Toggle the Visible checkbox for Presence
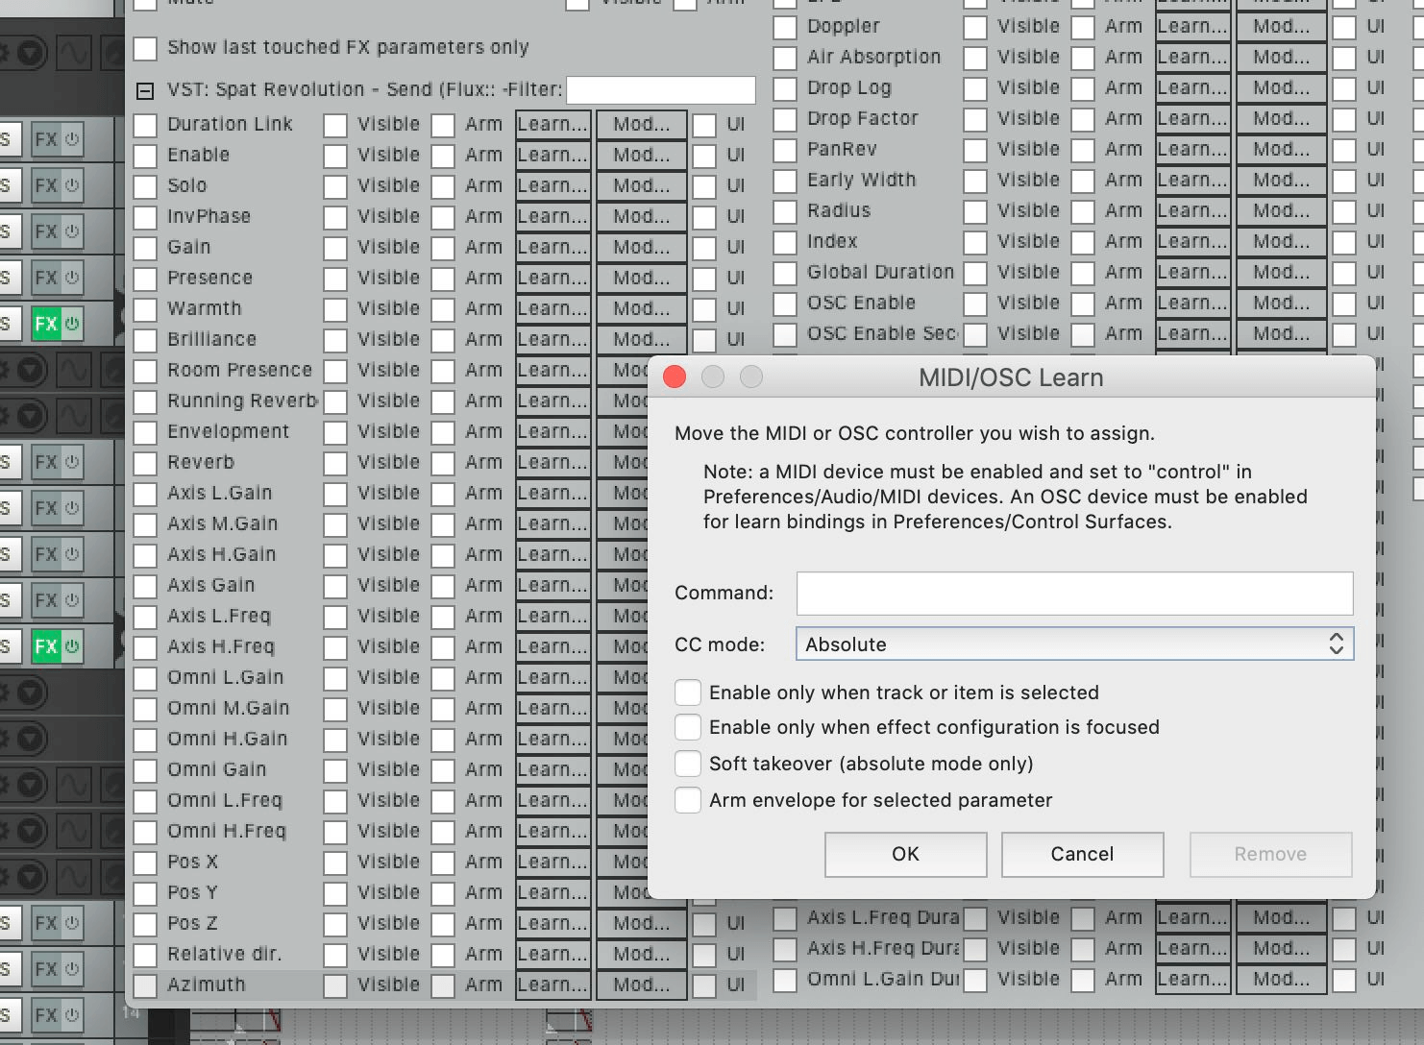The width and height of the screenshot is (1424, 1045). 335,279
